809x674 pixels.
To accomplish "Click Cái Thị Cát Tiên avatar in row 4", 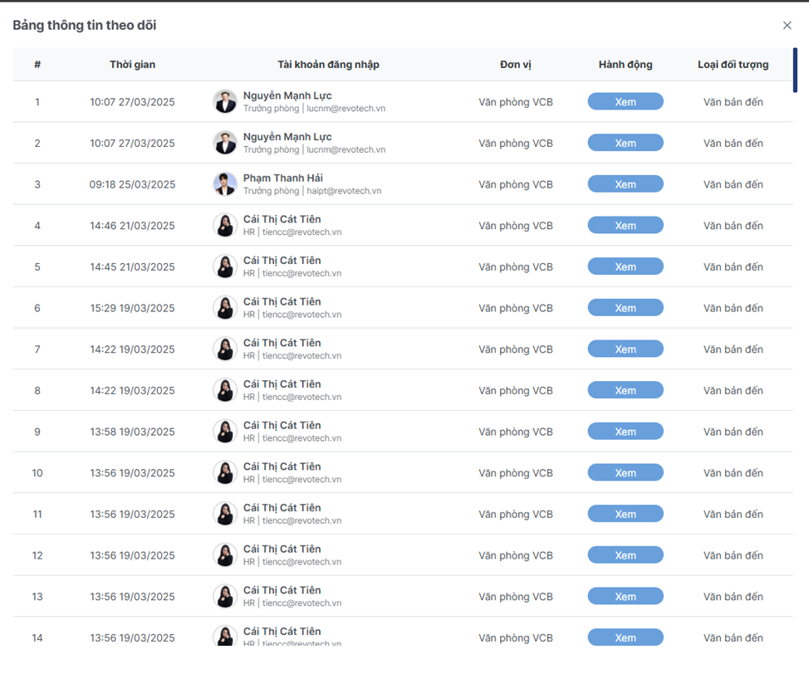I will [x=225, y=225].
